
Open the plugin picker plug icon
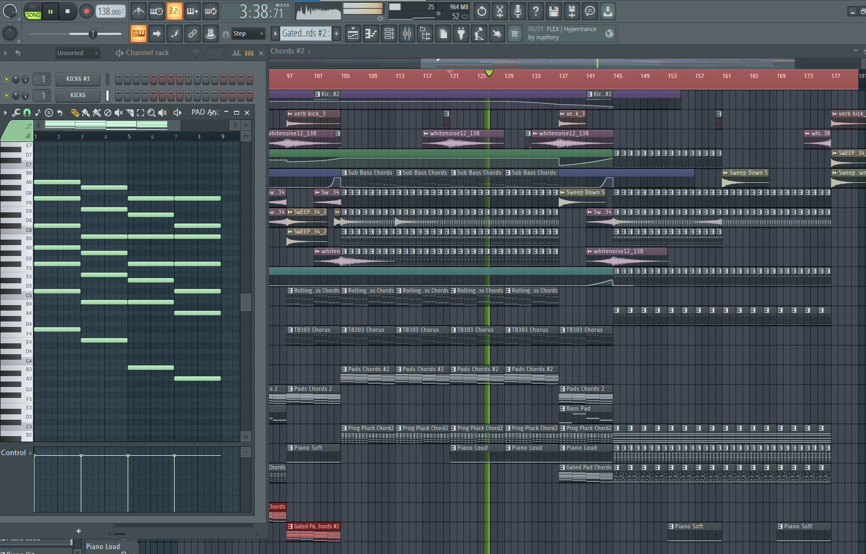[x=461, y=34]
